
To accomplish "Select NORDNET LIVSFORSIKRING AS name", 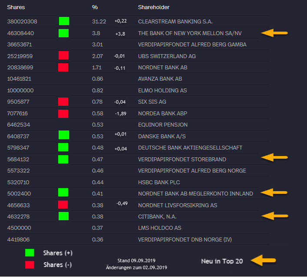I will coord(178,205).
